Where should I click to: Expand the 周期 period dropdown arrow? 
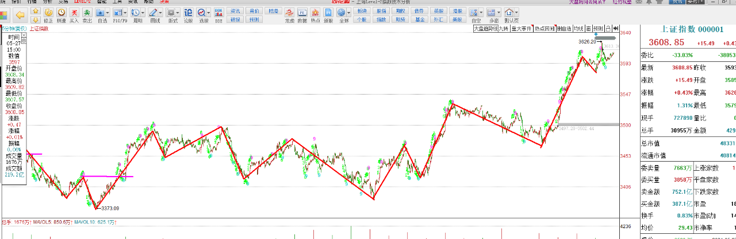142,12
